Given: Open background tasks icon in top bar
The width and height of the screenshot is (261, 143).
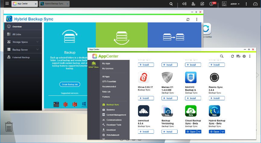Looking at the screenshot, I should [193, 4].
